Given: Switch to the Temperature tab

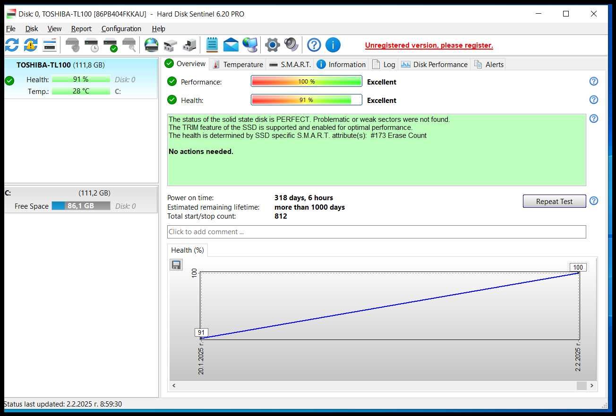Looking at the screenshot, I should click(238, 64).
